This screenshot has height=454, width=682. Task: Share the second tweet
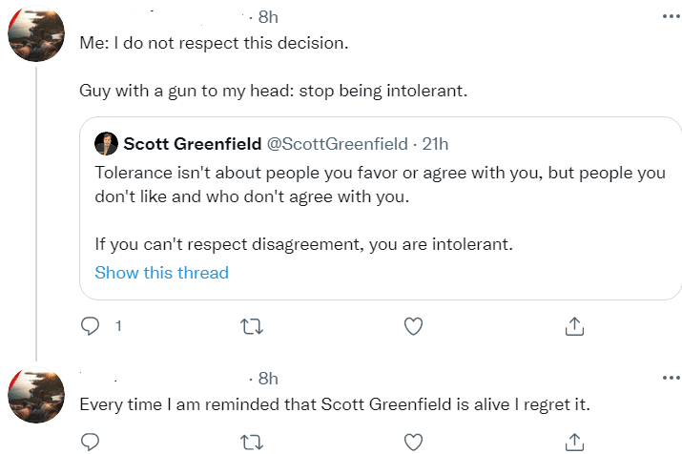click(574, 442)
